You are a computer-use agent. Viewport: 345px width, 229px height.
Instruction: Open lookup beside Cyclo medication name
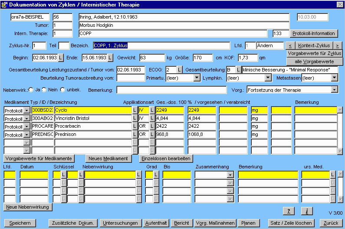point(135,110)
